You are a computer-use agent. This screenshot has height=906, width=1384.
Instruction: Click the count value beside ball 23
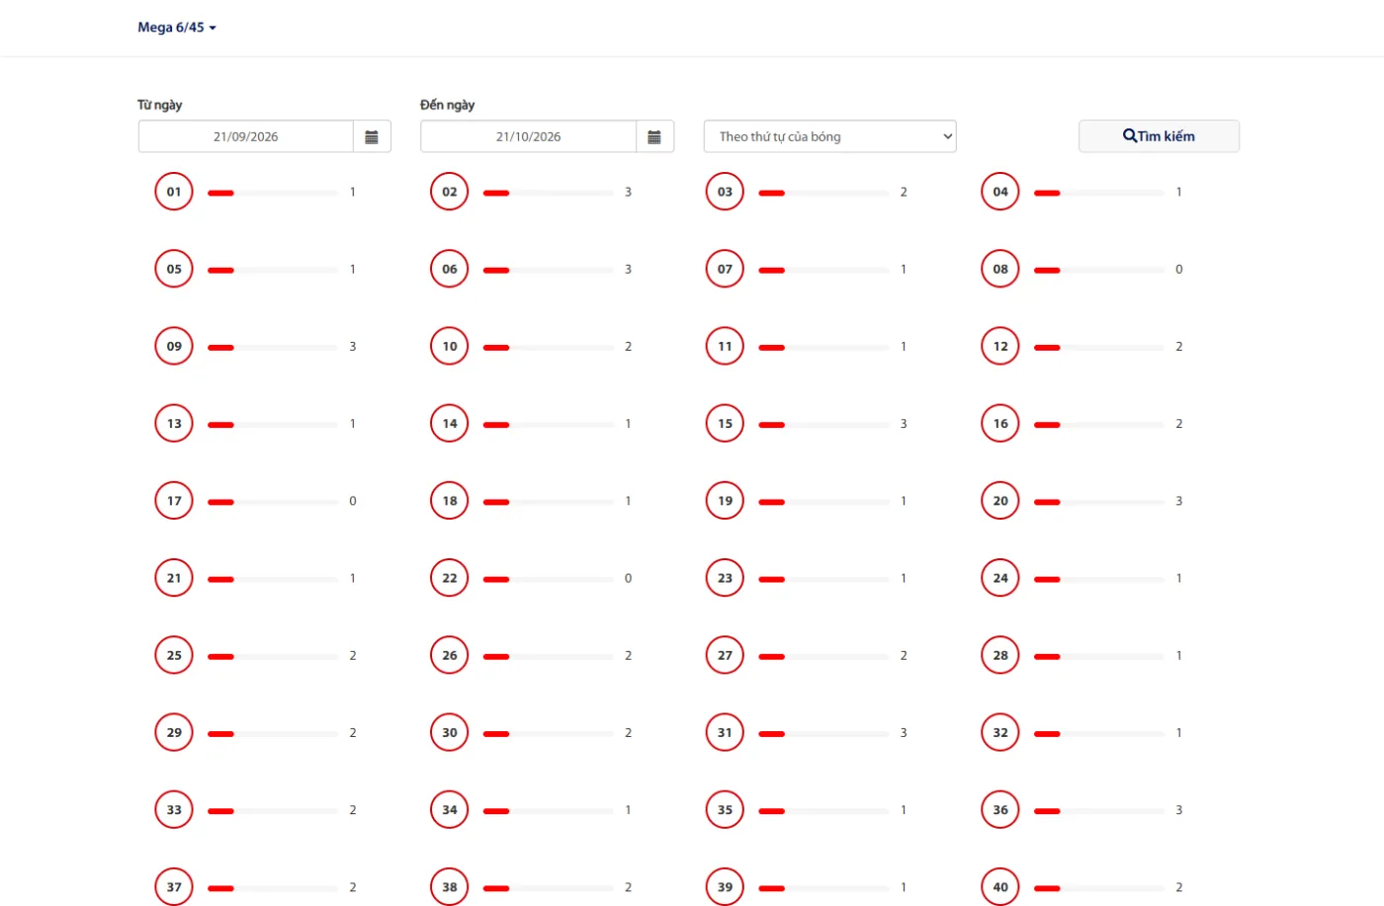(904, 578)
